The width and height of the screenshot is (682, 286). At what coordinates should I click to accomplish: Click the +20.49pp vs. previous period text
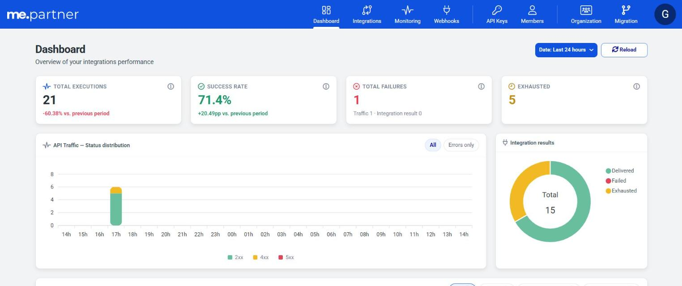[233, 114]
